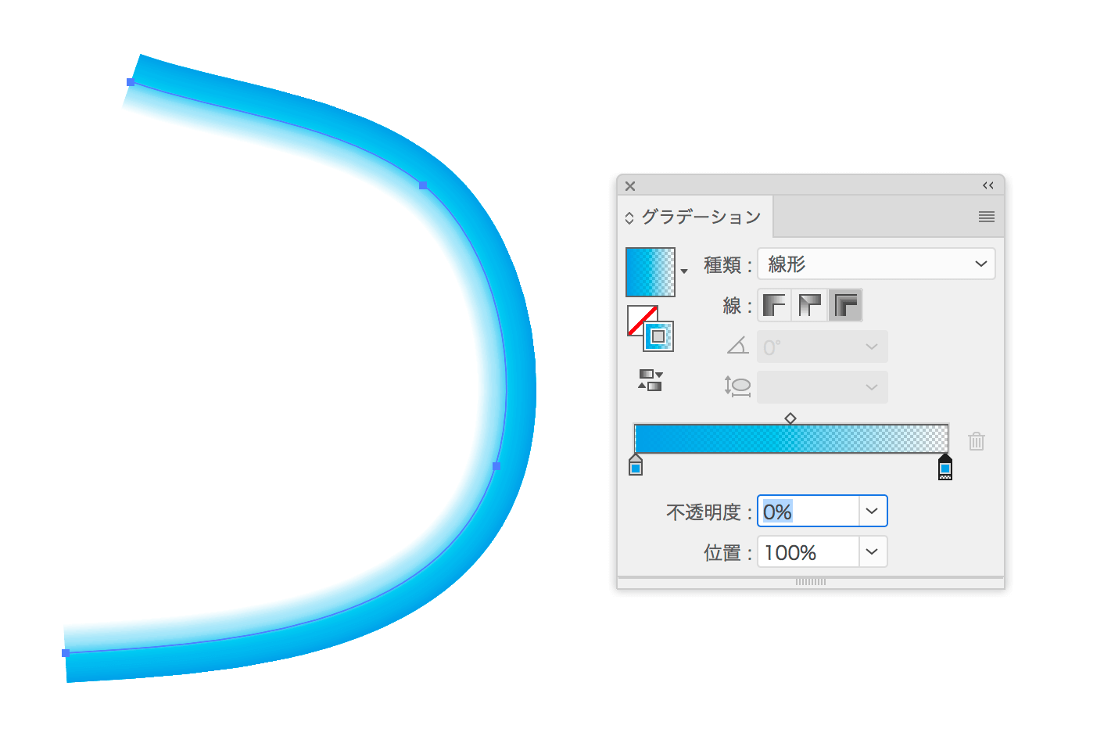Open the gradient panel menu icon
This screenshot has width=1104, height=729.
(x=987, y=217)
